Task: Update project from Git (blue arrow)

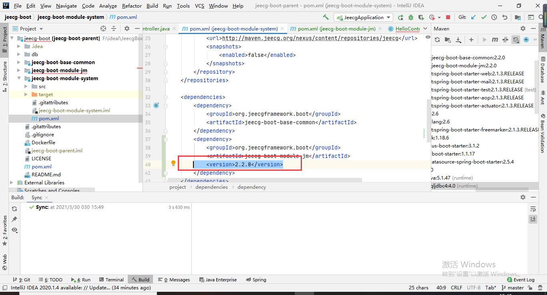Action: tap(474, 17)
